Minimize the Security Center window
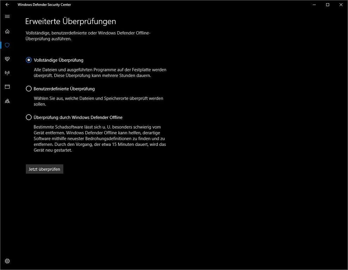The height and width of the screenshot is (270, 348). point(314,5)
